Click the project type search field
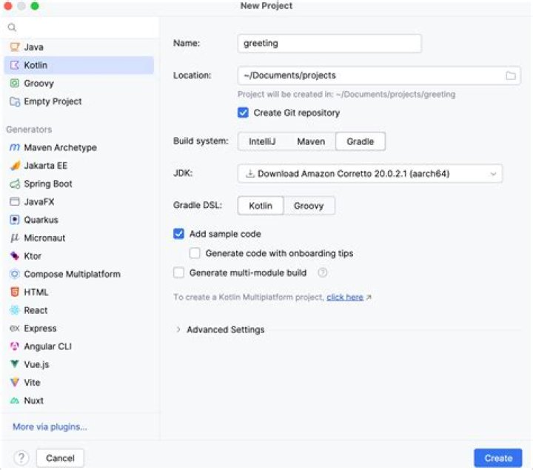 (81, 27)
